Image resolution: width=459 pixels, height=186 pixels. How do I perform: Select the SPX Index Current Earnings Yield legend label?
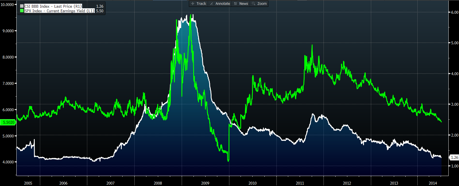(x=59, y=11)
